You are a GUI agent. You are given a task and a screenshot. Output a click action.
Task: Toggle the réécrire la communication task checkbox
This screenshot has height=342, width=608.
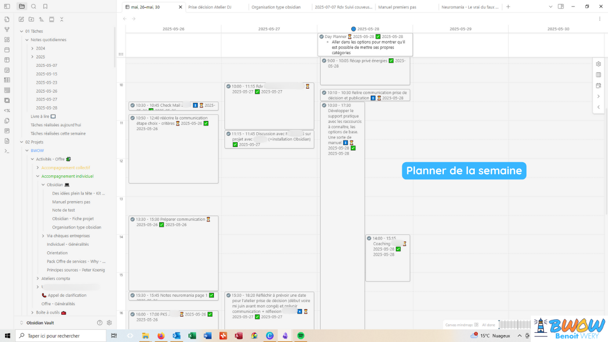pos(132,118)
